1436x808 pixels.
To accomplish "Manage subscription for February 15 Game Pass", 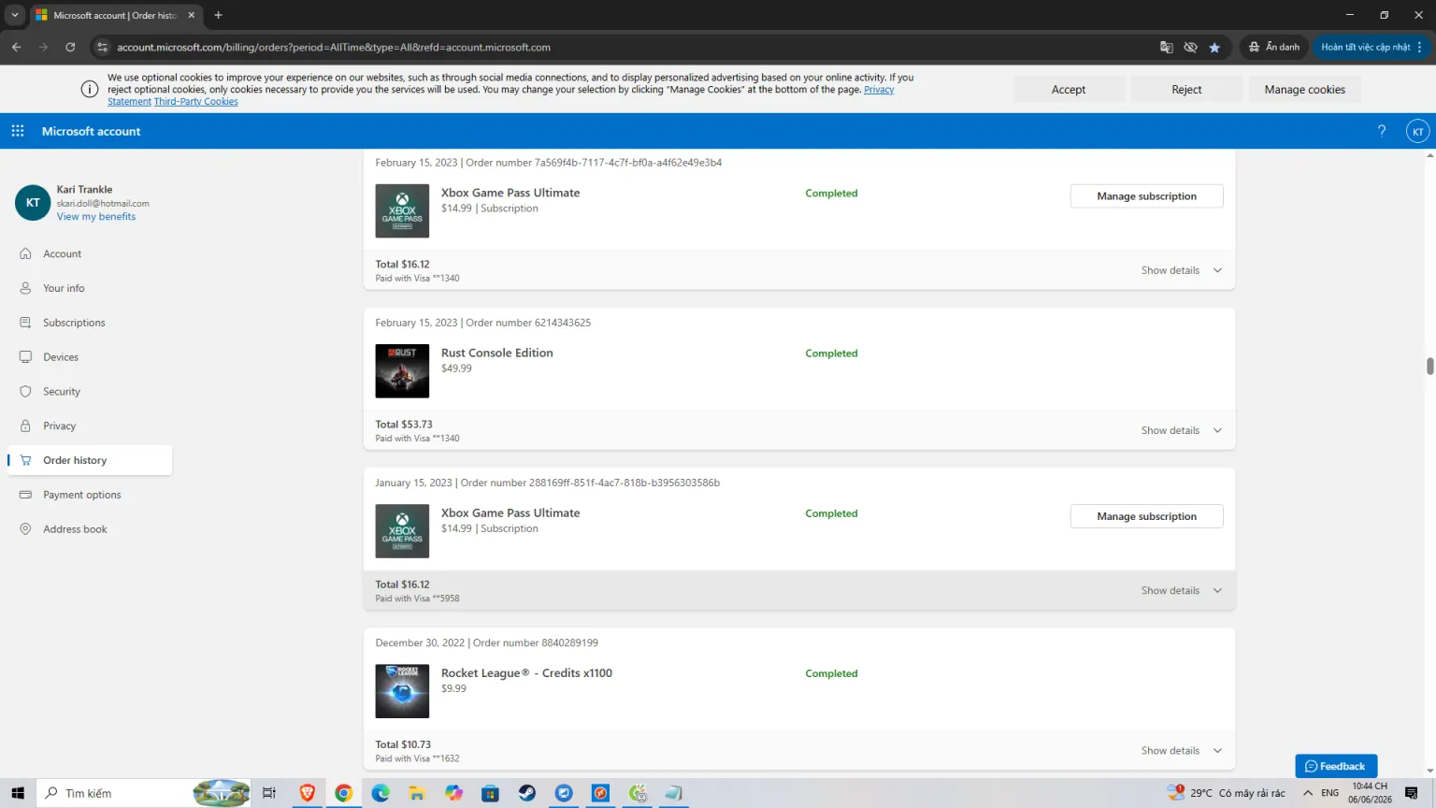I will pyautogui.click(x=1146, y=196).
